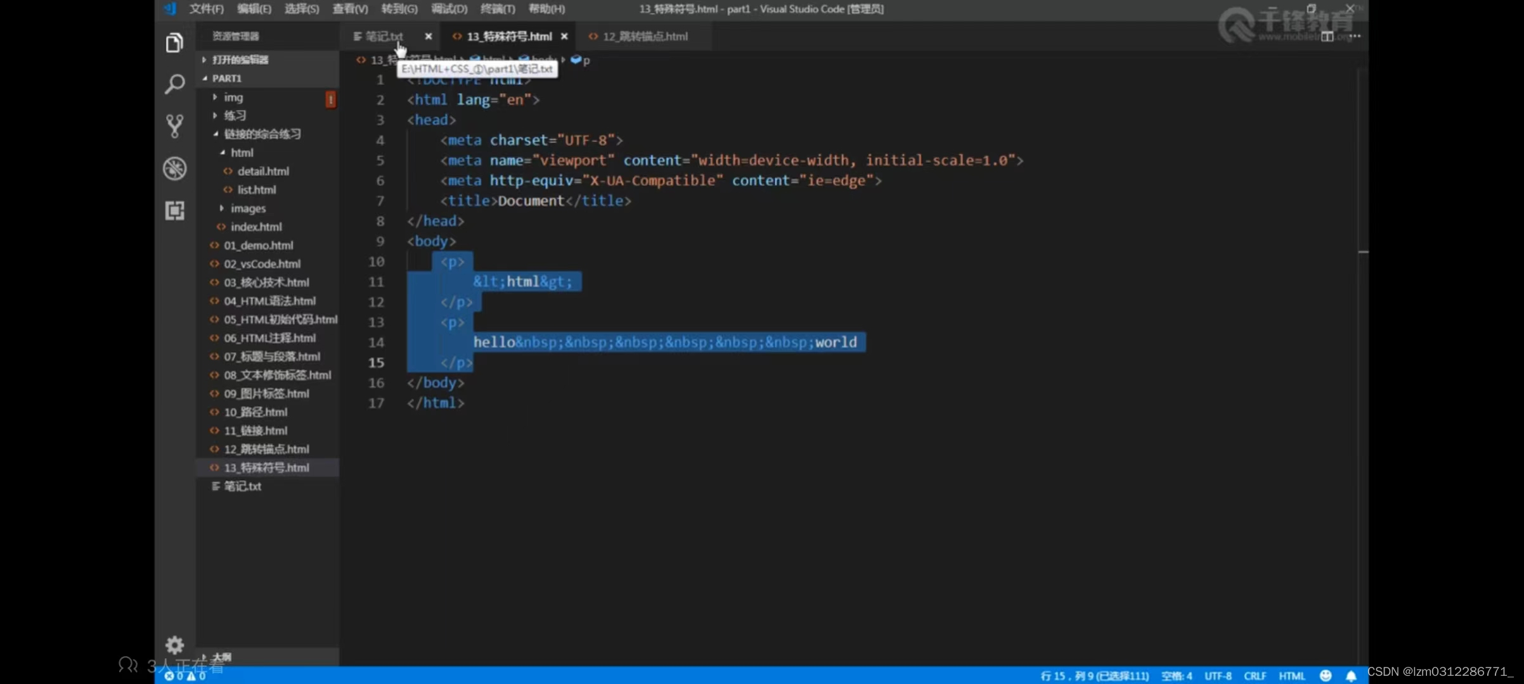Place cursor on the title Document line
Screen dimensions: 1524x684
(536, 201)
